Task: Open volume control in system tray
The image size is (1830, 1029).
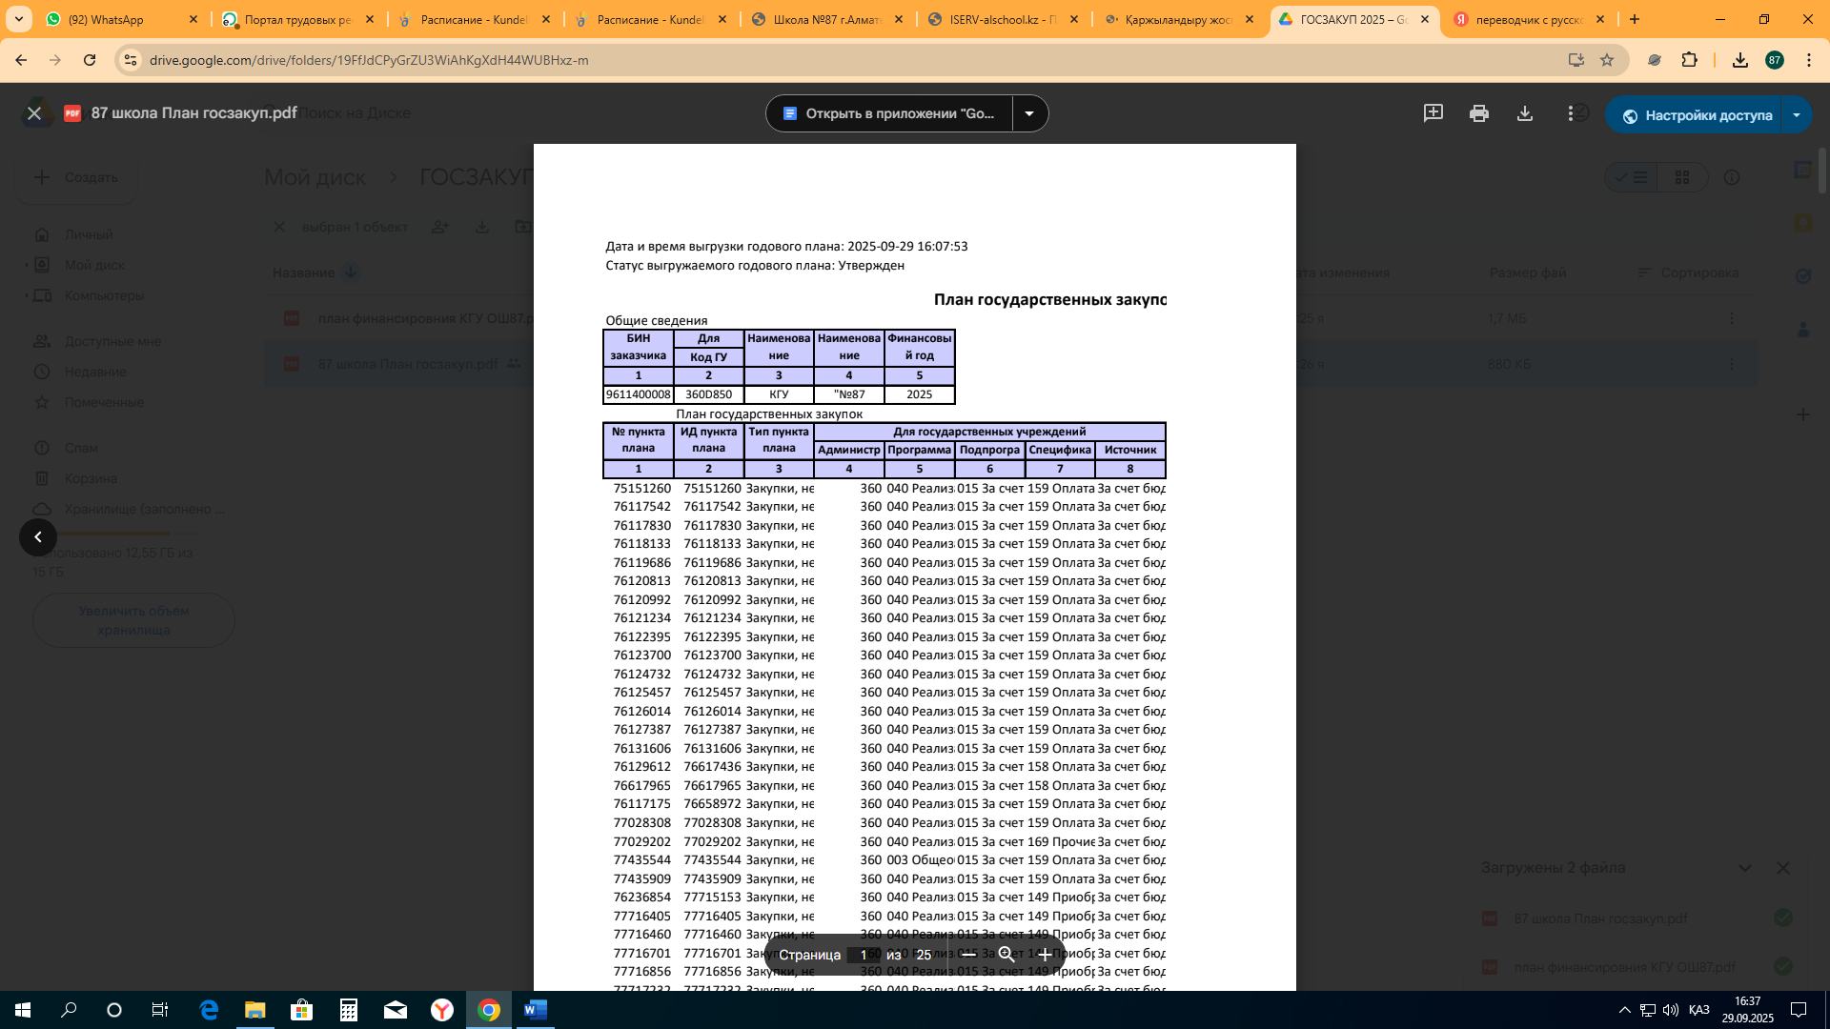Action: 1671,1010
